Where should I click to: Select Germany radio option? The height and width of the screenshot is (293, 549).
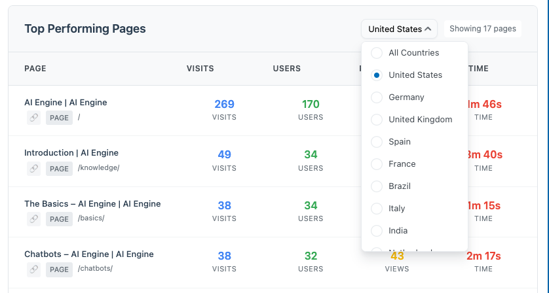[x=377, y=97]
